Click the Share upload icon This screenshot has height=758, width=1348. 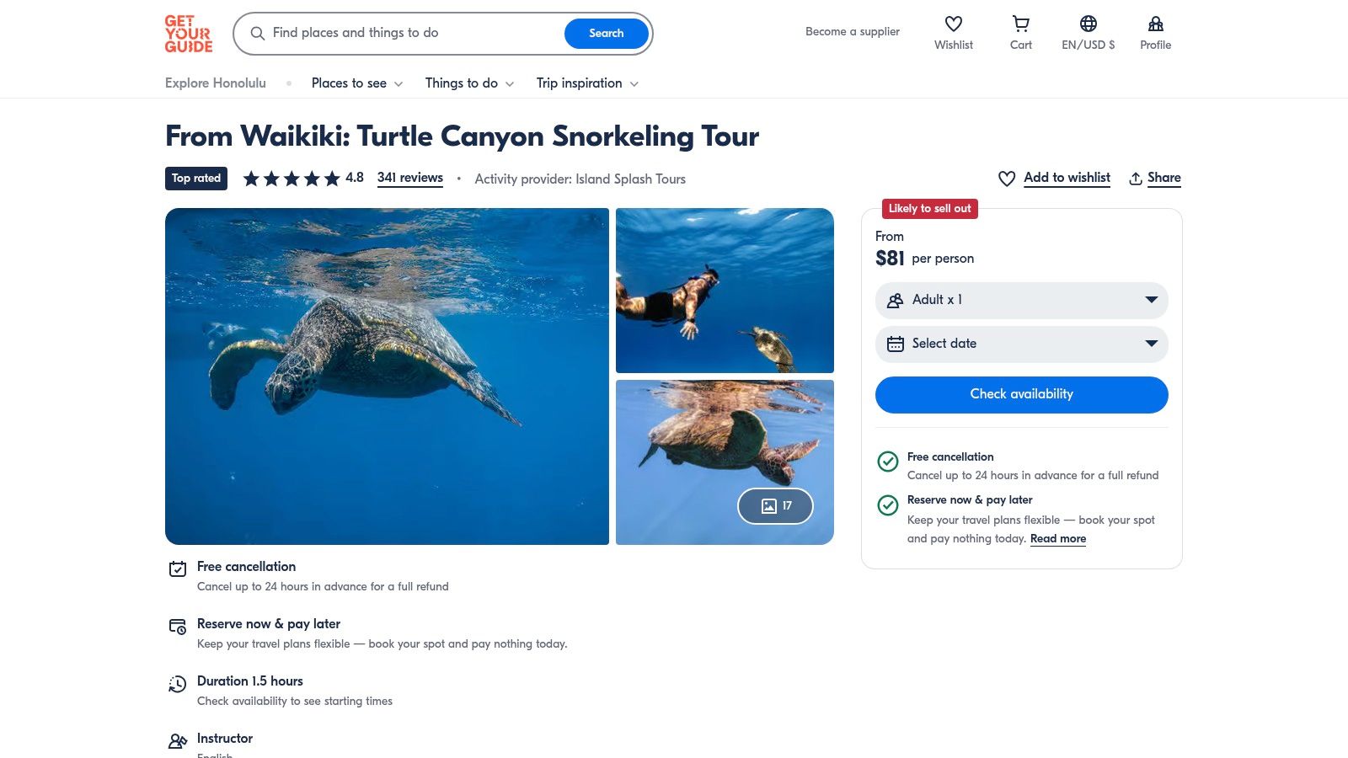click(x=1136, y=179)
